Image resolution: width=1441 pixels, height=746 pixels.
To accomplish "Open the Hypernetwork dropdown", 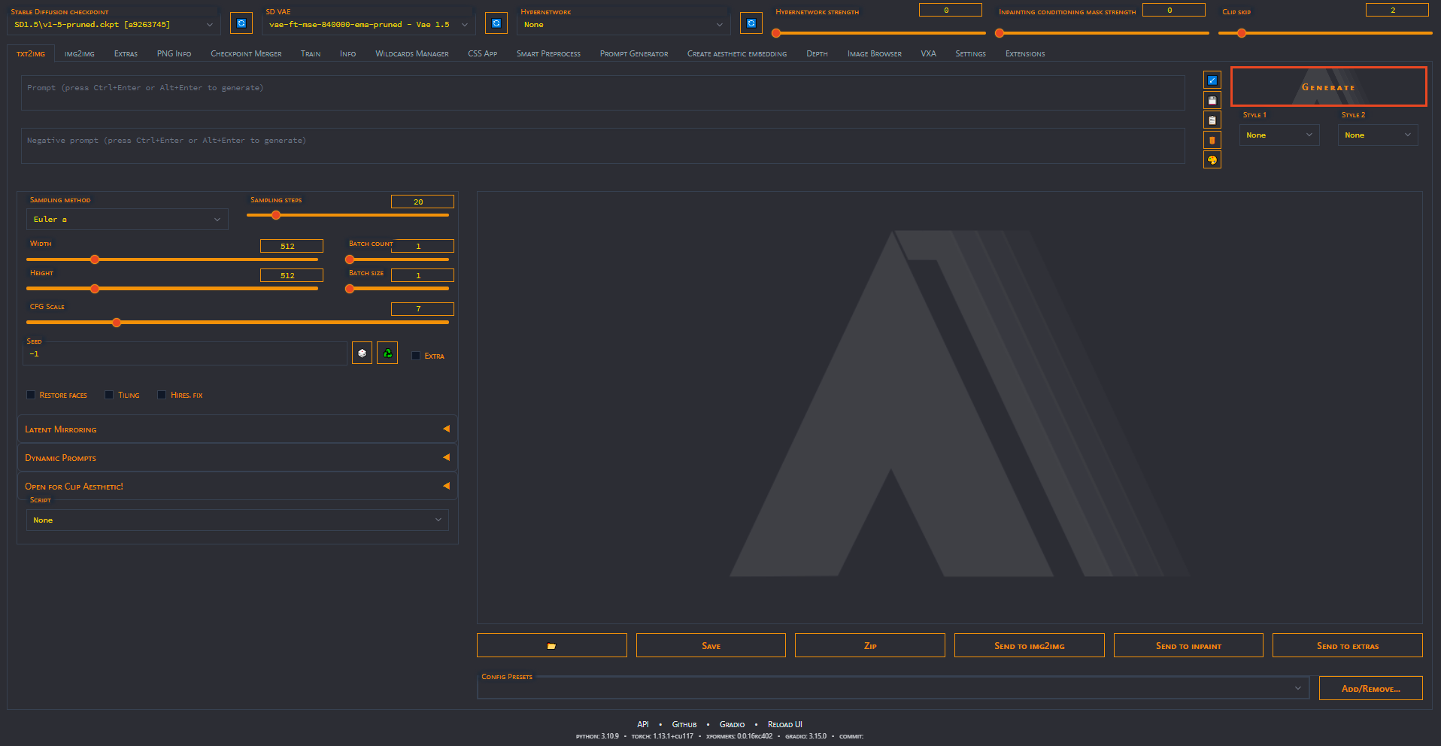I will (623, 25).
